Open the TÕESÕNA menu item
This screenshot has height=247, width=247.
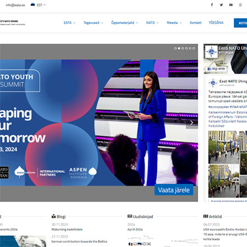click(x=216, y=23)
